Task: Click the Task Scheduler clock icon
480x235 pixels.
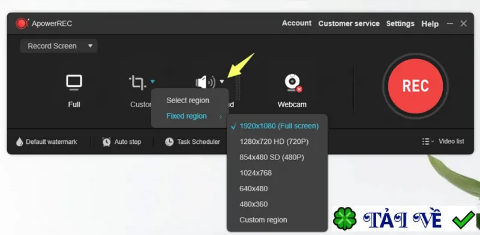Action: [169, 141]
